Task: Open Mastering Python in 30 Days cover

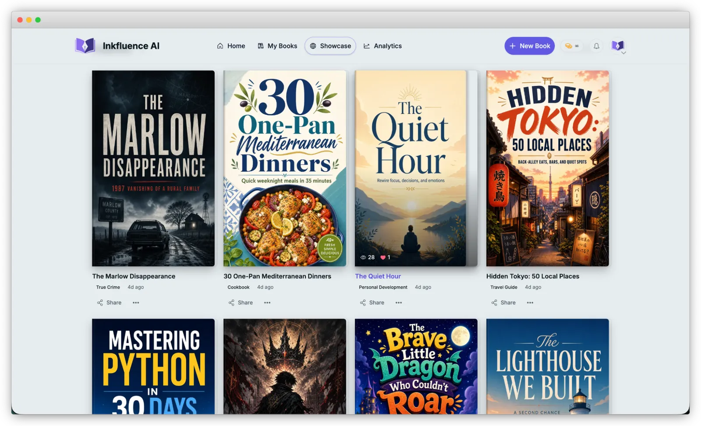Action: tap(153, 366)
